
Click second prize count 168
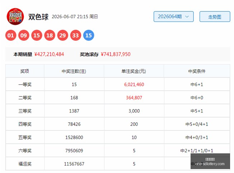point(74,98)
